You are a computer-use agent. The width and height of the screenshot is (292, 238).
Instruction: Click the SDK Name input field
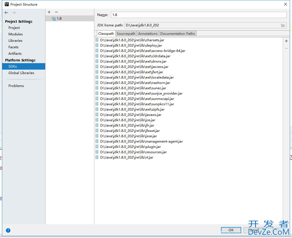tap(199, 15)
